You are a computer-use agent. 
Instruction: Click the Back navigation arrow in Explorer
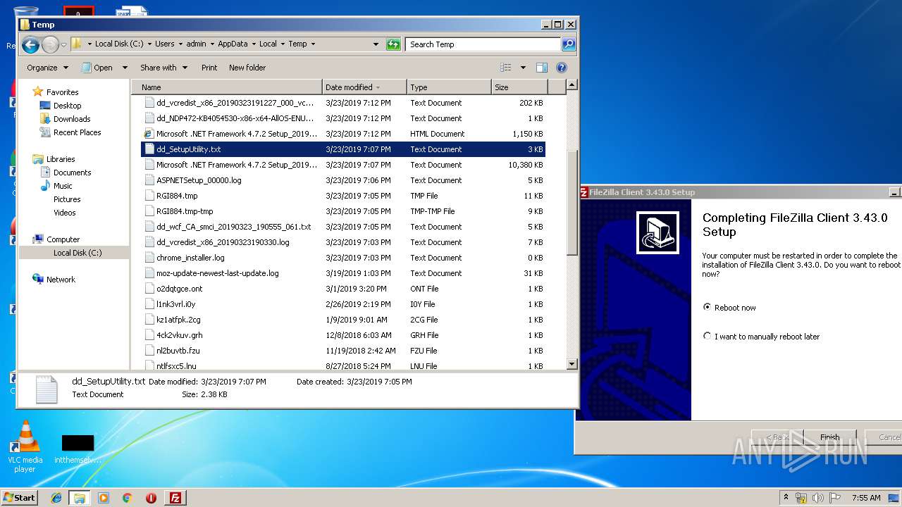(30, 45)
